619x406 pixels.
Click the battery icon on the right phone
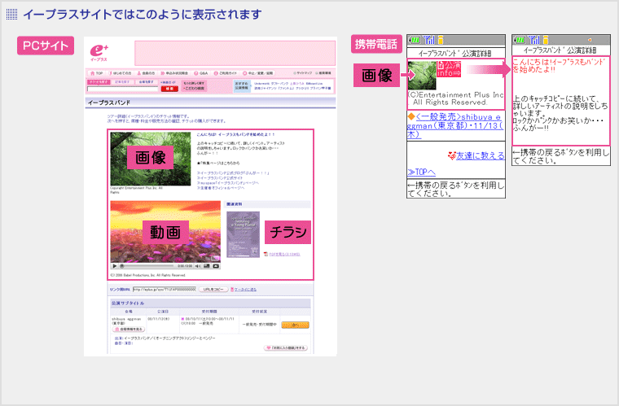tap(520, 40)
